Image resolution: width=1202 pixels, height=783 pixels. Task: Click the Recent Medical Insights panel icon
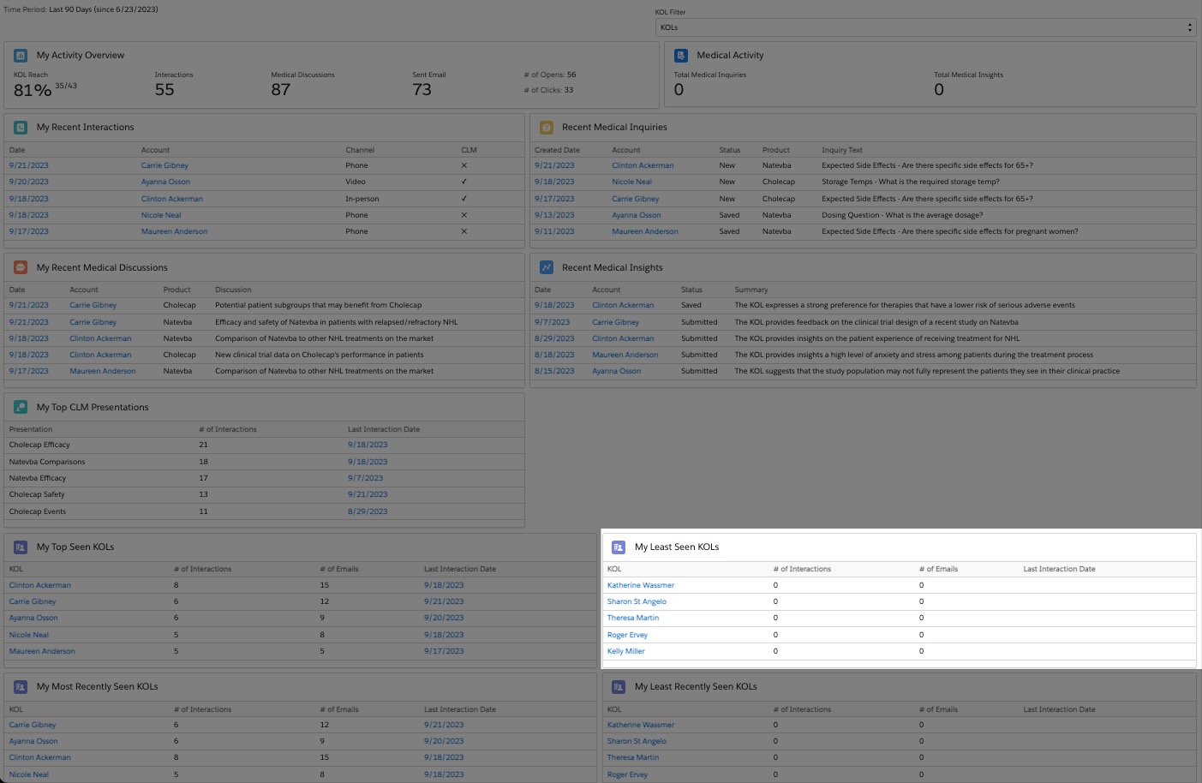546,267
